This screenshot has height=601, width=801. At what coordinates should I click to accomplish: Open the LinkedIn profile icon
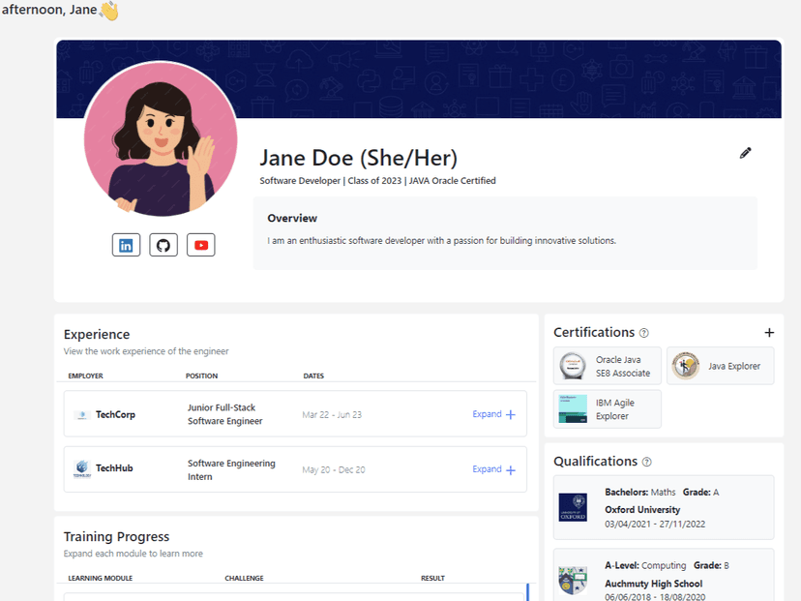coord(126,245)
